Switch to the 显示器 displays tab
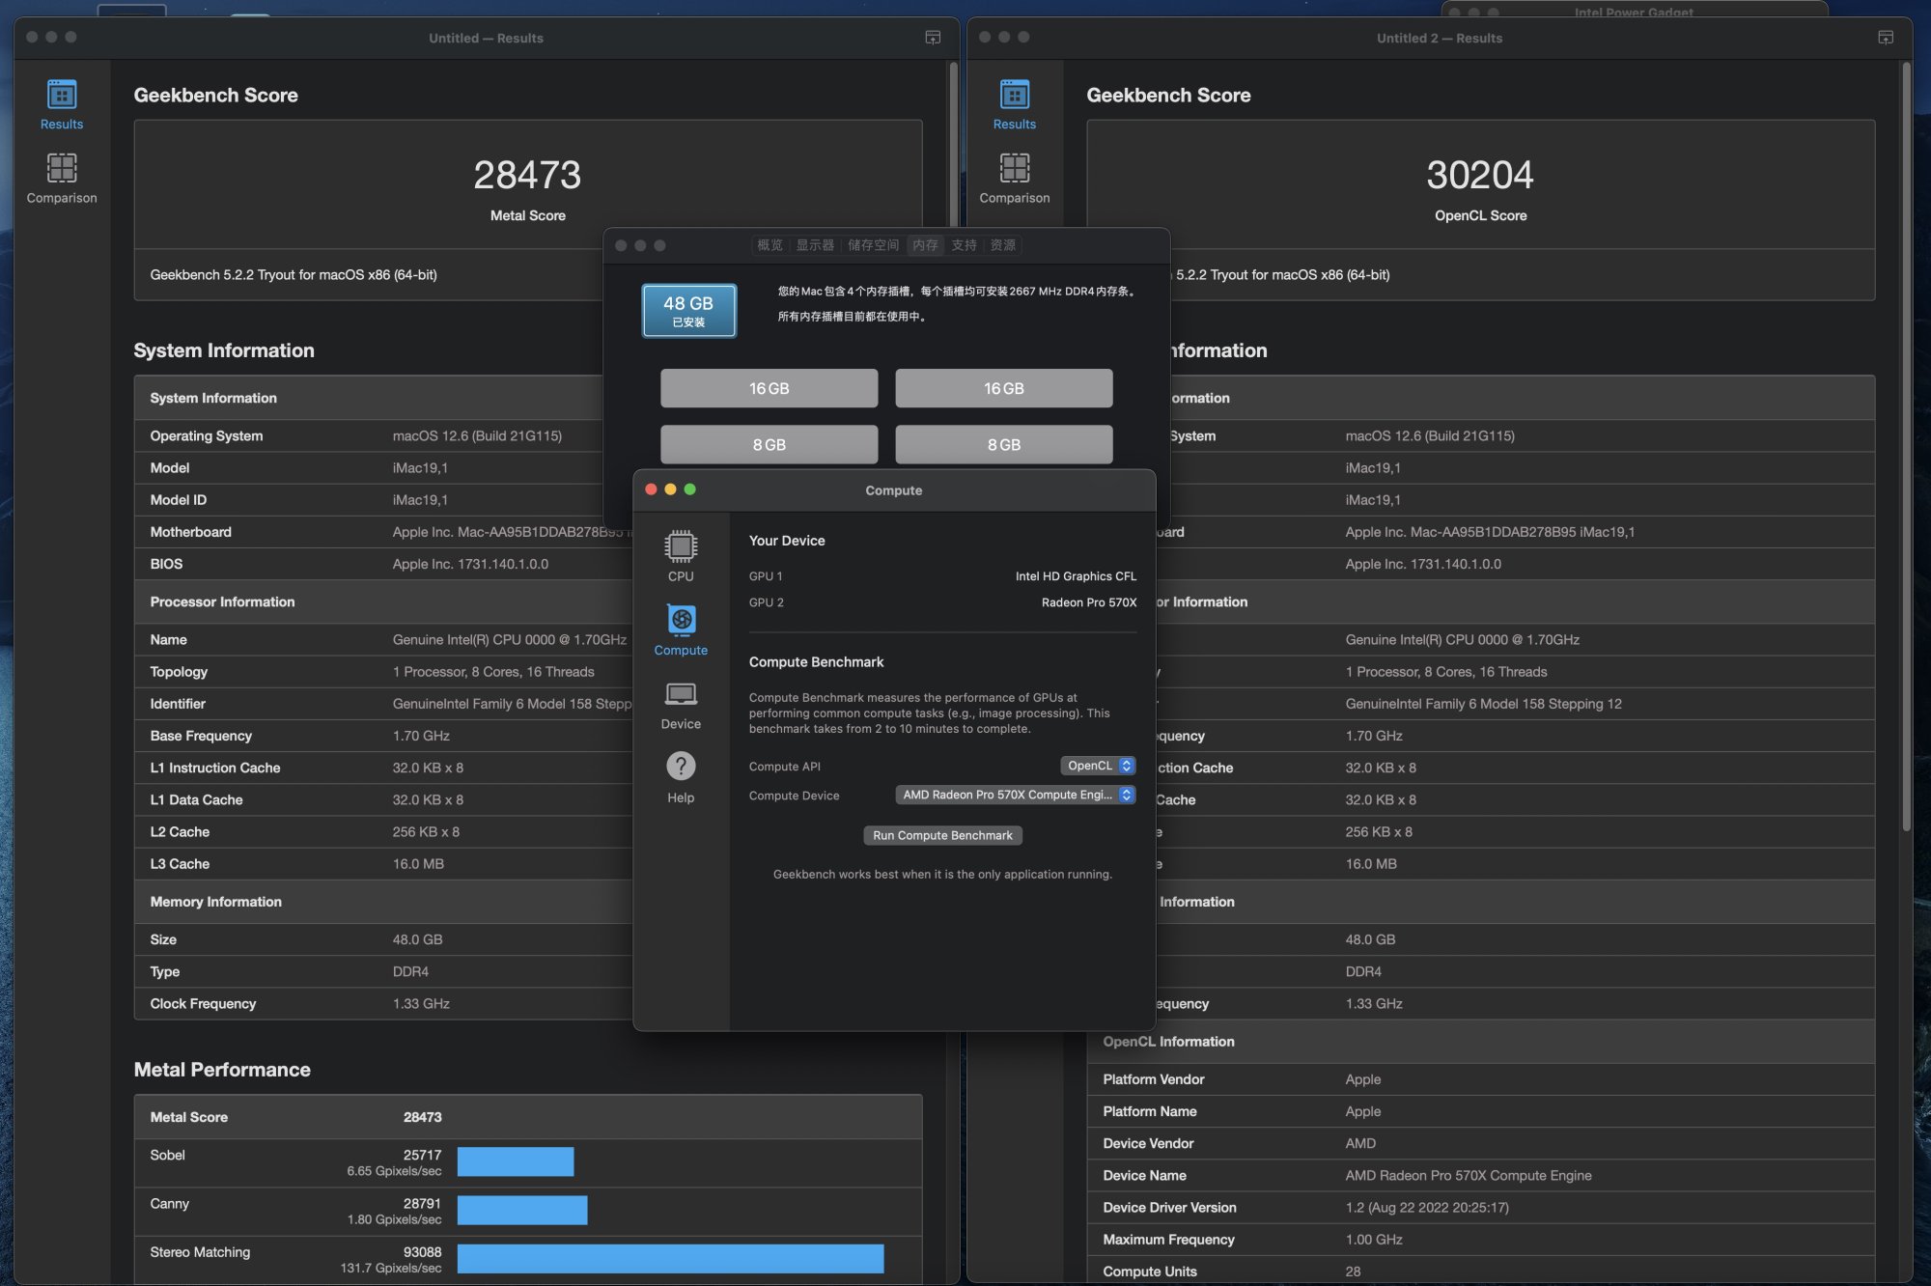 point(815,245)
